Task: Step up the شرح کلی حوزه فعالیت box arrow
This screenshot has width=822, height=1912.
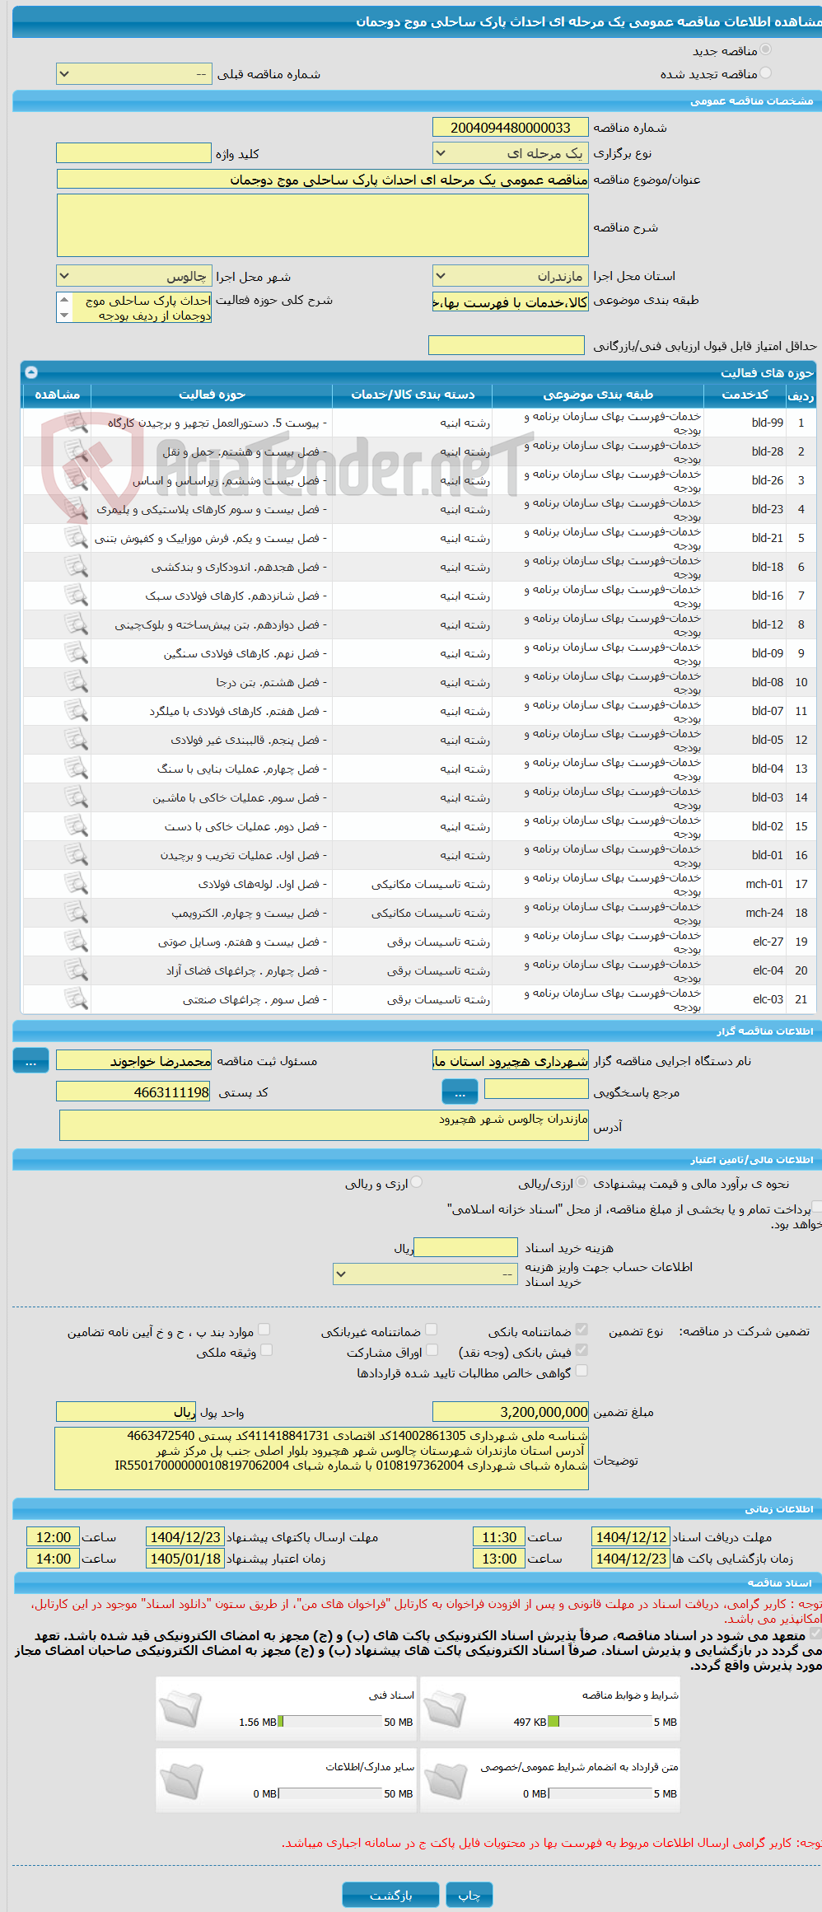Action: pyautogui.click(x=64, y=300)
